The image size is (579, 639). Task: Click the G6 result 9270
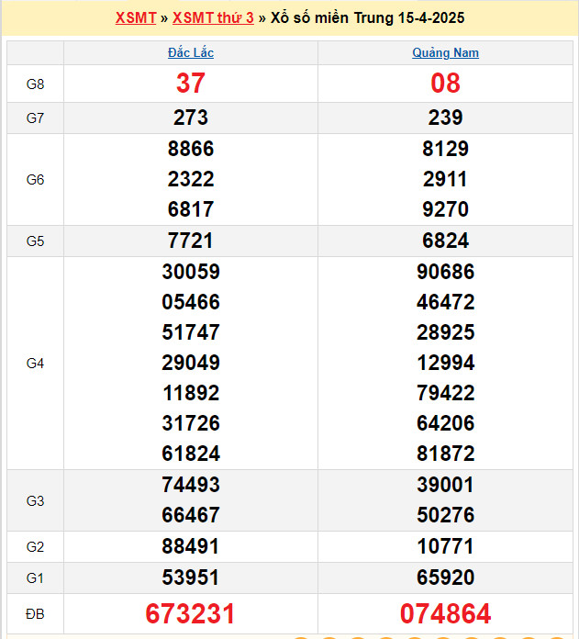pyautogui.click(x=445, y=209)
